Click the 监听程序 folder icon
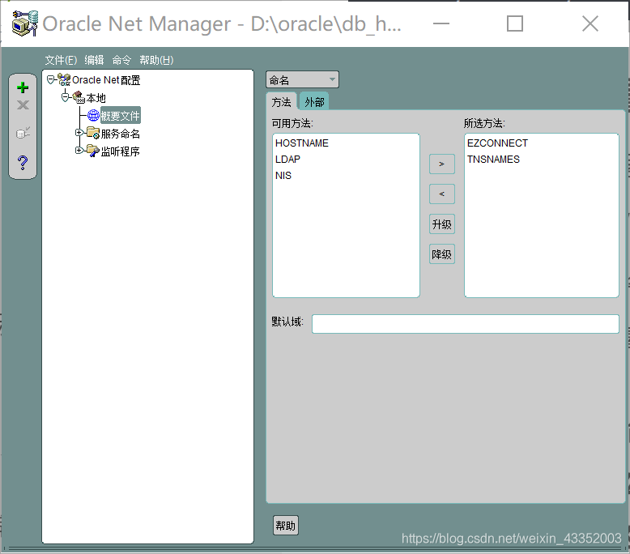The image size is (630, 554). point(93,151)
